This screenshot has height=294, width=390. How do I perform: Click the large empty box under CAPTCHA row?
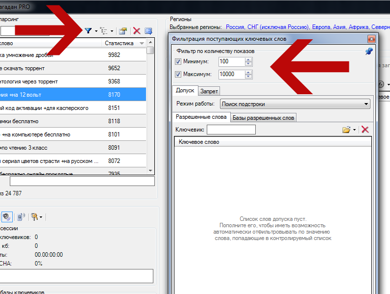point(76,276)
